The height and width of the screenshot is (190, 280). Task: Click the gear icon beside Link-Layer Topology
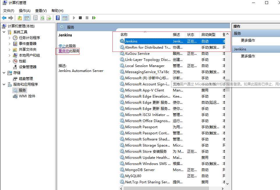point(122,59)
